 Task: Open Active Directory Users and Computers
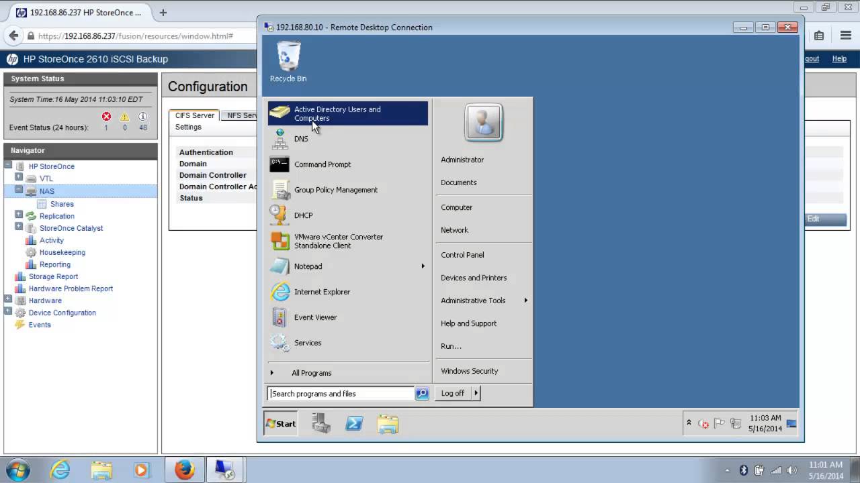tap(347, 113)
